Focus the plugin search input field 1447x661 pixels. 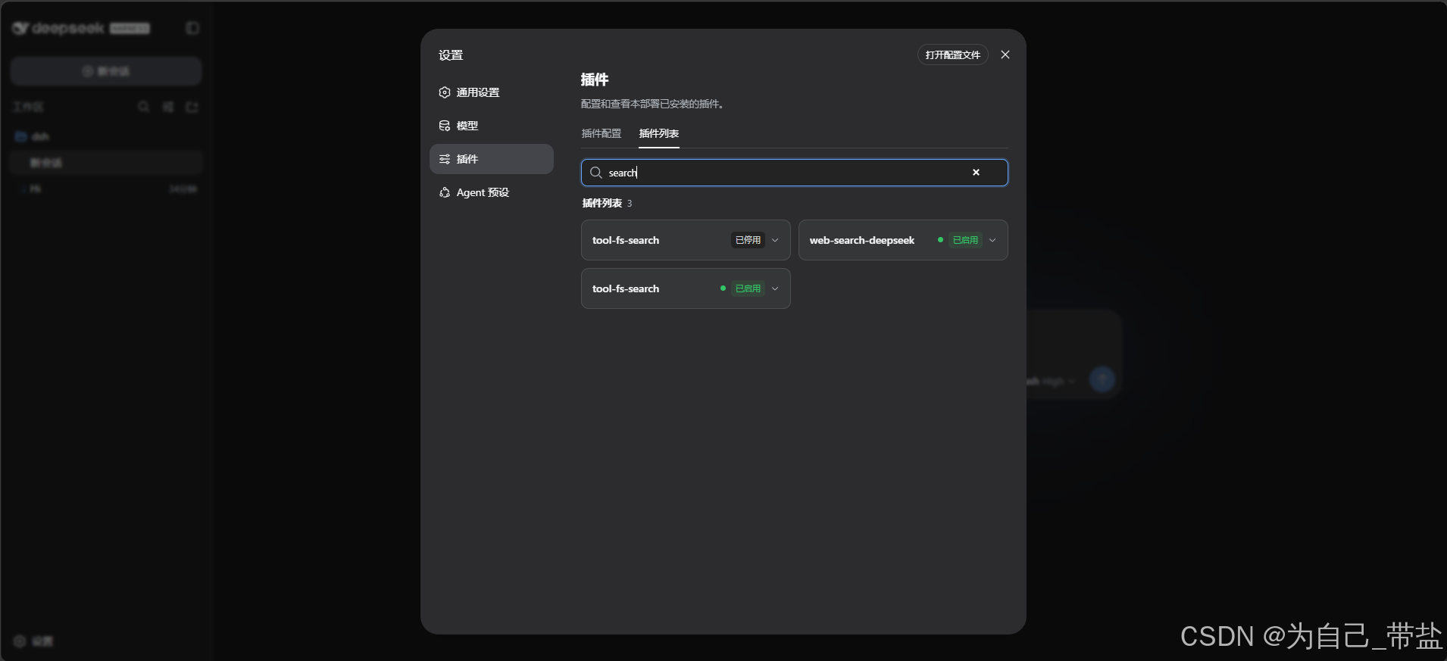[794, 173]
